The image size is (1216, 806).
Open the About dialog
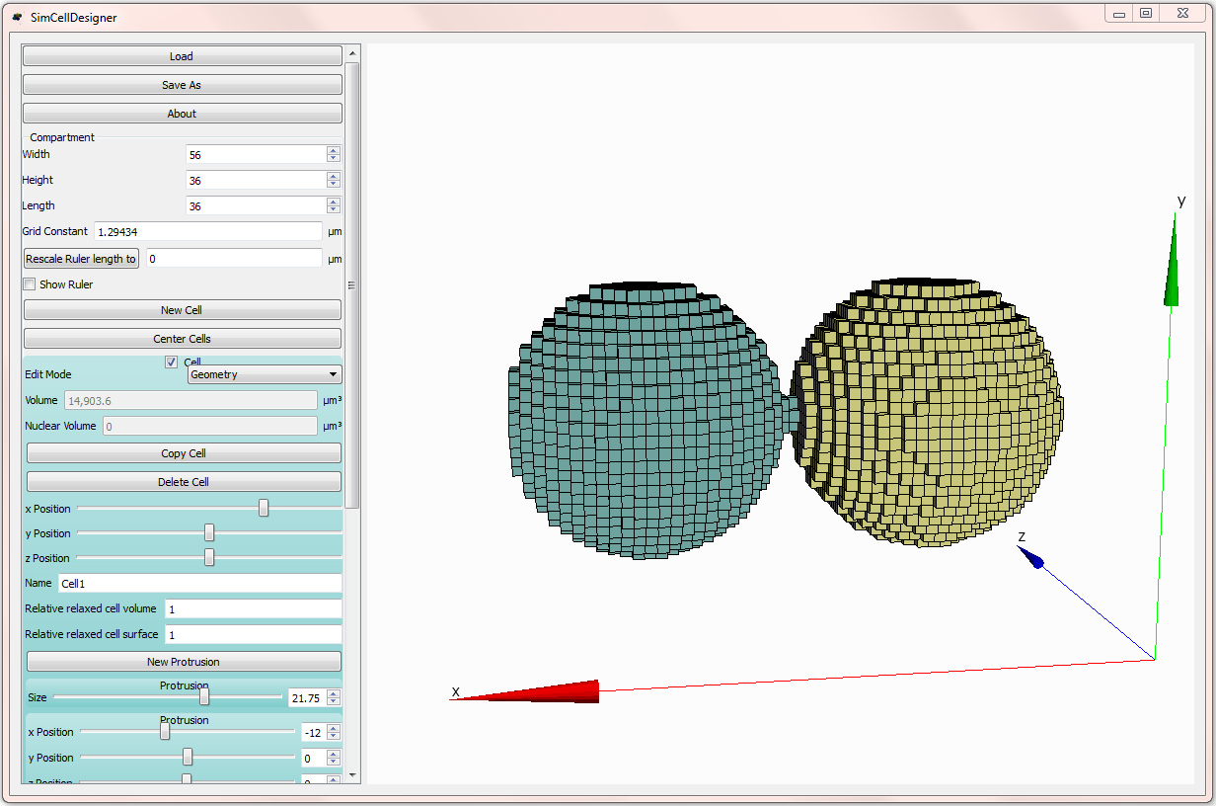pyautogui.click(x=182, y=114)
